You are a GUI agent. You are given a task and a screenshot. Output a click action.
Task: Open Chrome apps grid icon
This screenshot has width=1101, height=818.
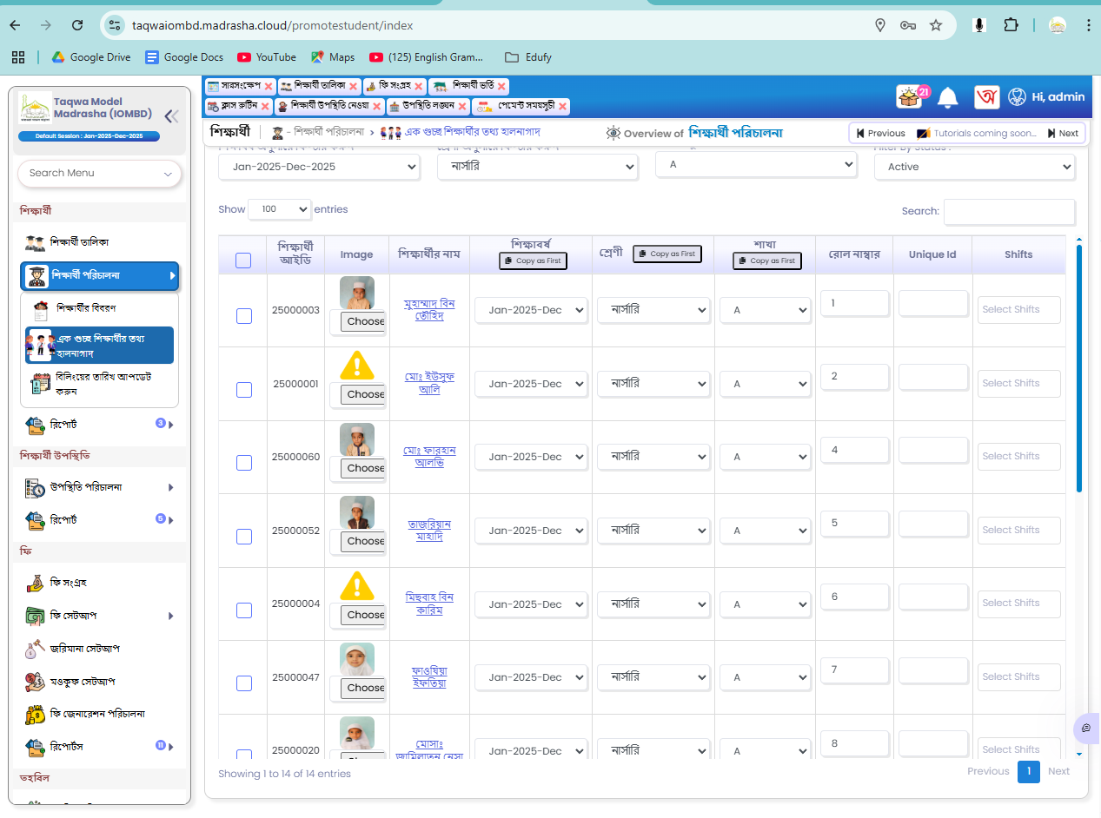[x=17, y=57]
